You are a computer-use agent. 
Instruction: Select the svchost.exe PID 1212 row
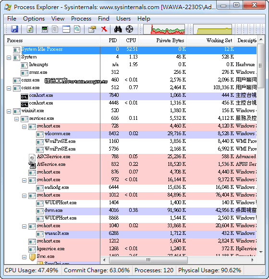tap(130, 242)
